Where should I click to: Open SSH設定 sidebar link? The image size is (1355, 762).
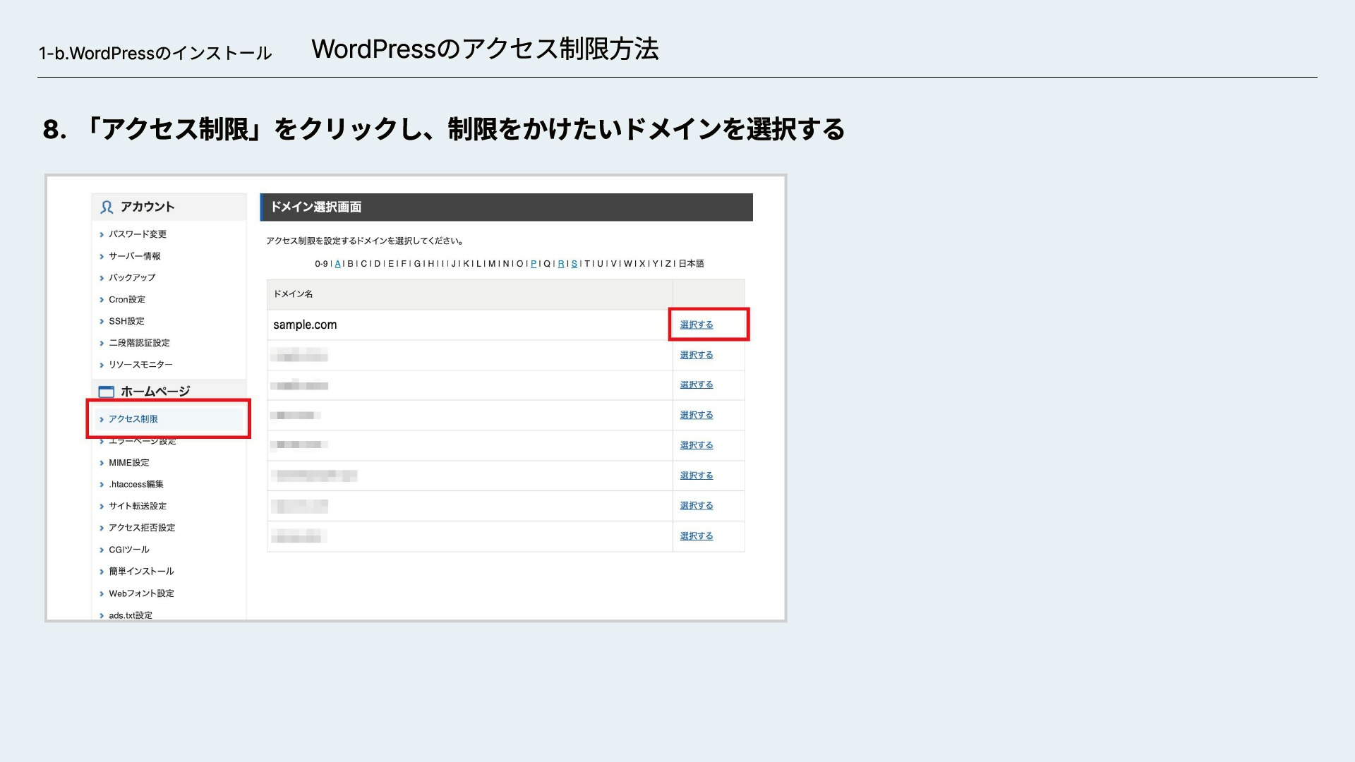126,321
